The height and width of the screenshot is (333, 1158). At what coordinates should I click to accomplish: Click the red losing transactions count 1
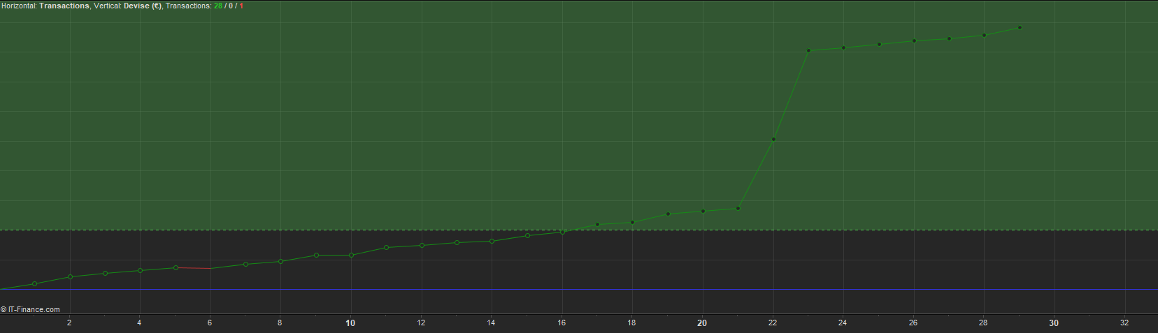(241, 6)
